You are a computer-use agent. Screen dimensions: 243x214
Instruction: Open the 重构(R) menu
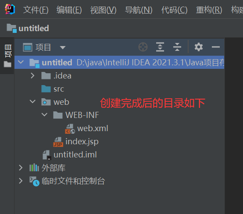tap(209, 10)
